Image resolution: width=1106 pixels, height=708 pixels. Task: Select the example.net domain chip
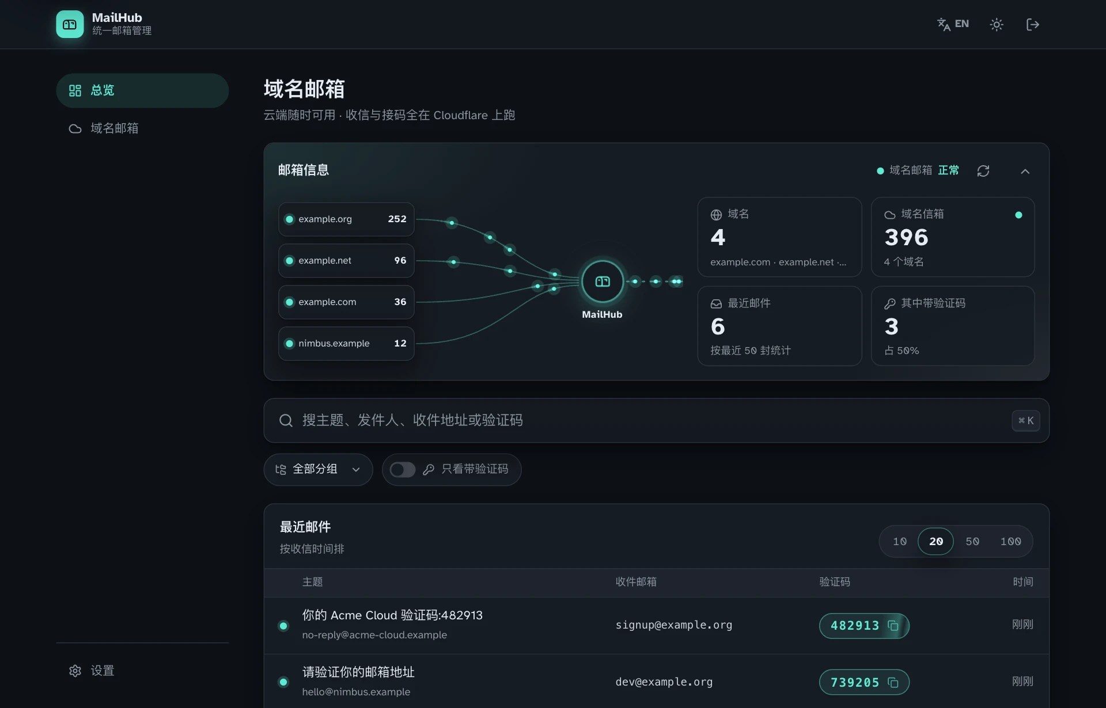tap(346, 261)
